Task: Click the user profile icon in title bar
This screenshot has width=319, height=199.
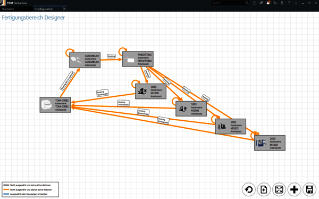Action: point(282,3)
